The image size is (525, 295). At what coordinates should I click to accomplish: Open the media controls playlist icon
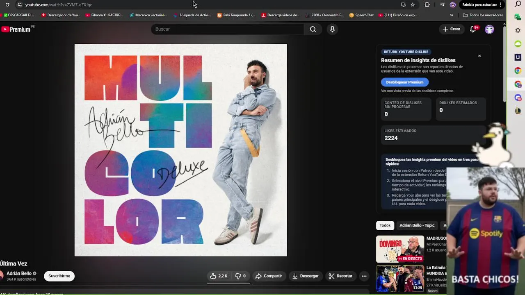point(442,5)
